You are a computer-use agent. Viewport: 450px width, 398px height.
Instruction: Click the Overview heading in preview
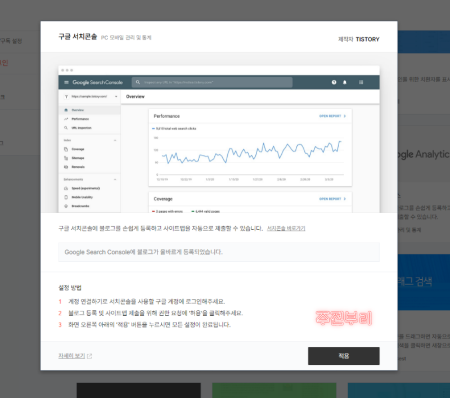pos(135,96)
